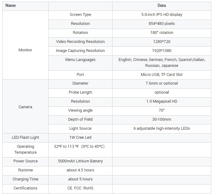This screenshot has height=196, width=220.
Task: Select the "30-100mm" depth of field value
Action: 161,119
